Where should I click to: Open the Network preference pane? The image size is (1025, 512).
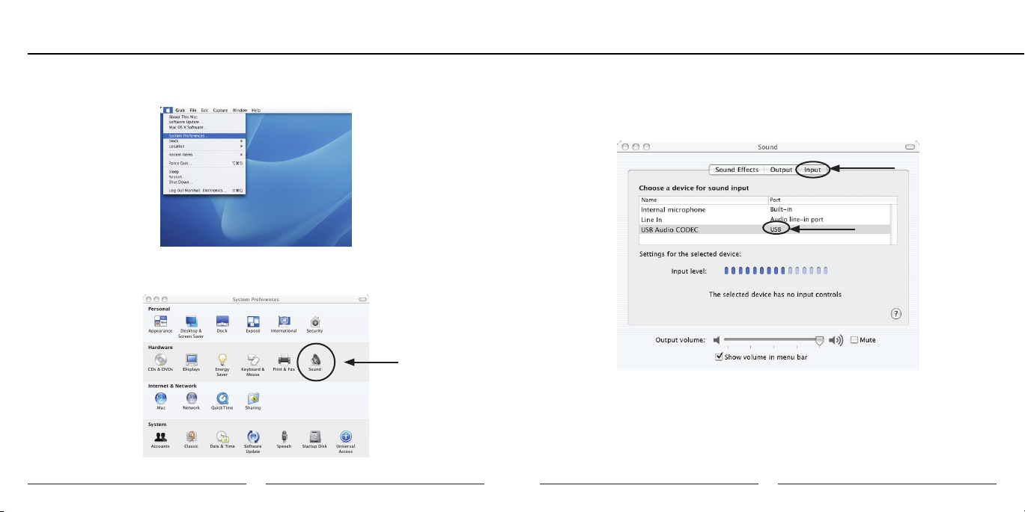191,401
